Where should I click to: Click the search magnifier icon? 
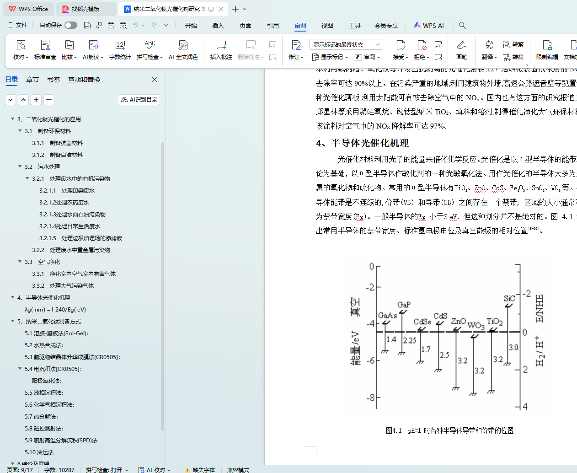click(462, 25)
